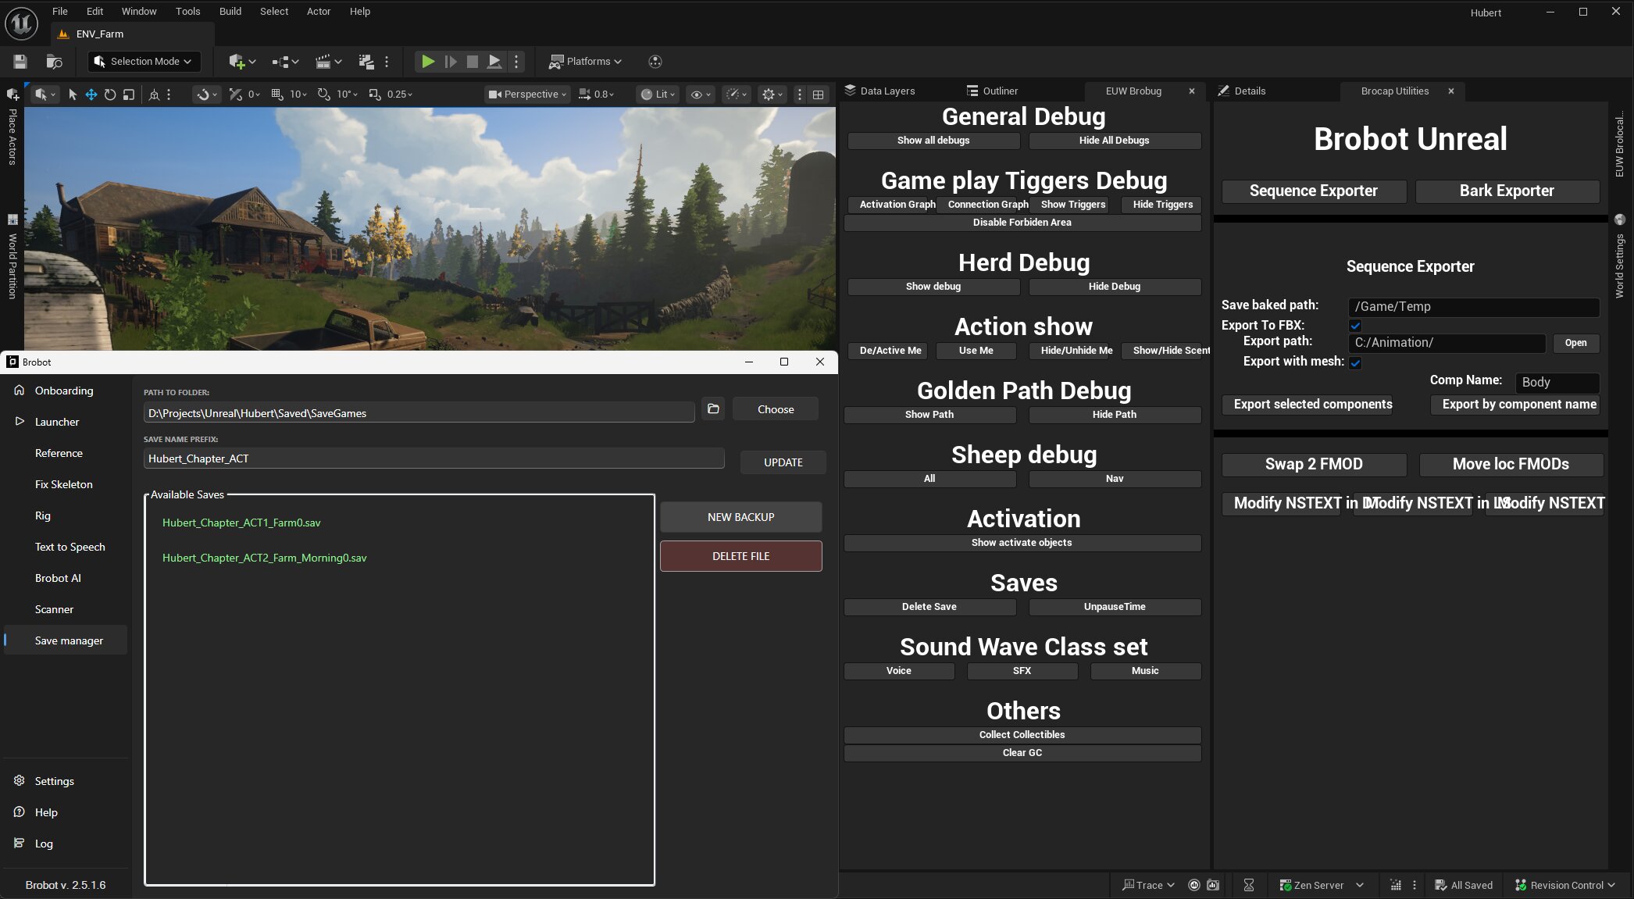This screenshot has height=899, width=1634.
Task: Click the eject play control icon
Action: point(494,62)
